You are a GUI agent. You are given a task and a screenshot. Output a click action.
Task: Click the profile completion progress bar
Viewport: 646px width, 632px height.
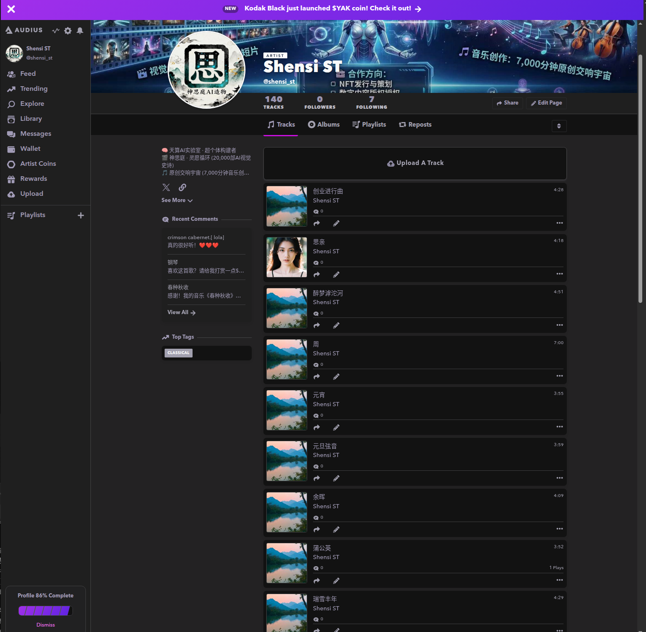pyautogui.click(x=45, y=611)
